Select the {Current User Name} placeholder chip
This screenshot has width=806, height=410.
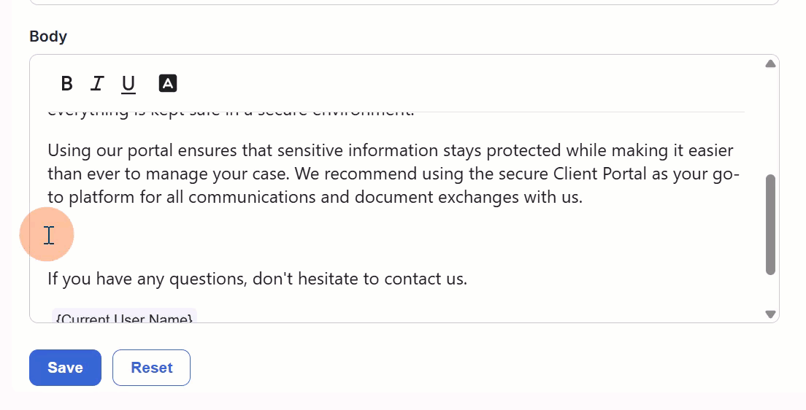click(x=124, y=318)
